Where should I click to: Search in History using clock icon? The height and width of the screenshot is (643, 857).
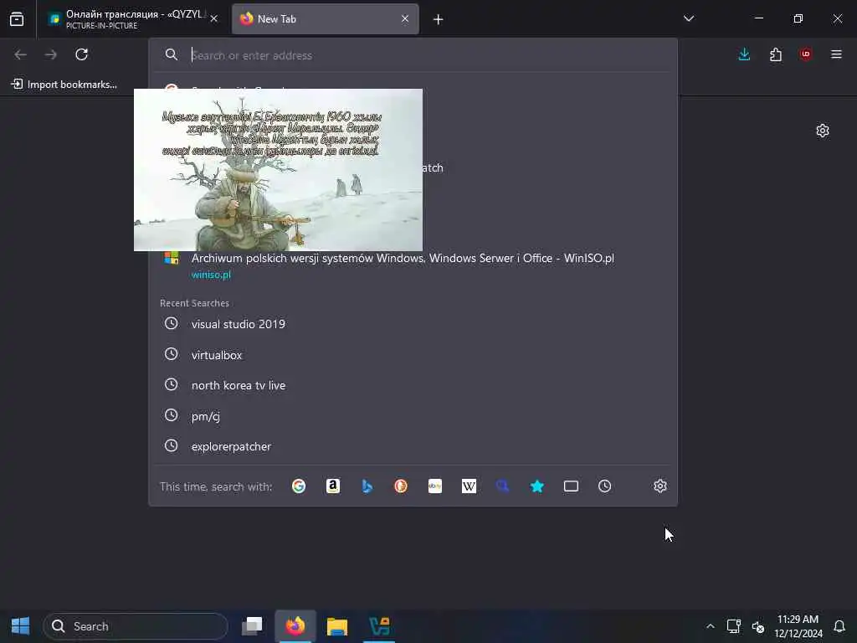pos(604,486)
